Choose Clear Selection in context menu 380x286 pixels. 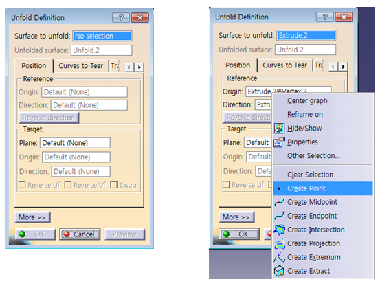(x=310, y=175)
